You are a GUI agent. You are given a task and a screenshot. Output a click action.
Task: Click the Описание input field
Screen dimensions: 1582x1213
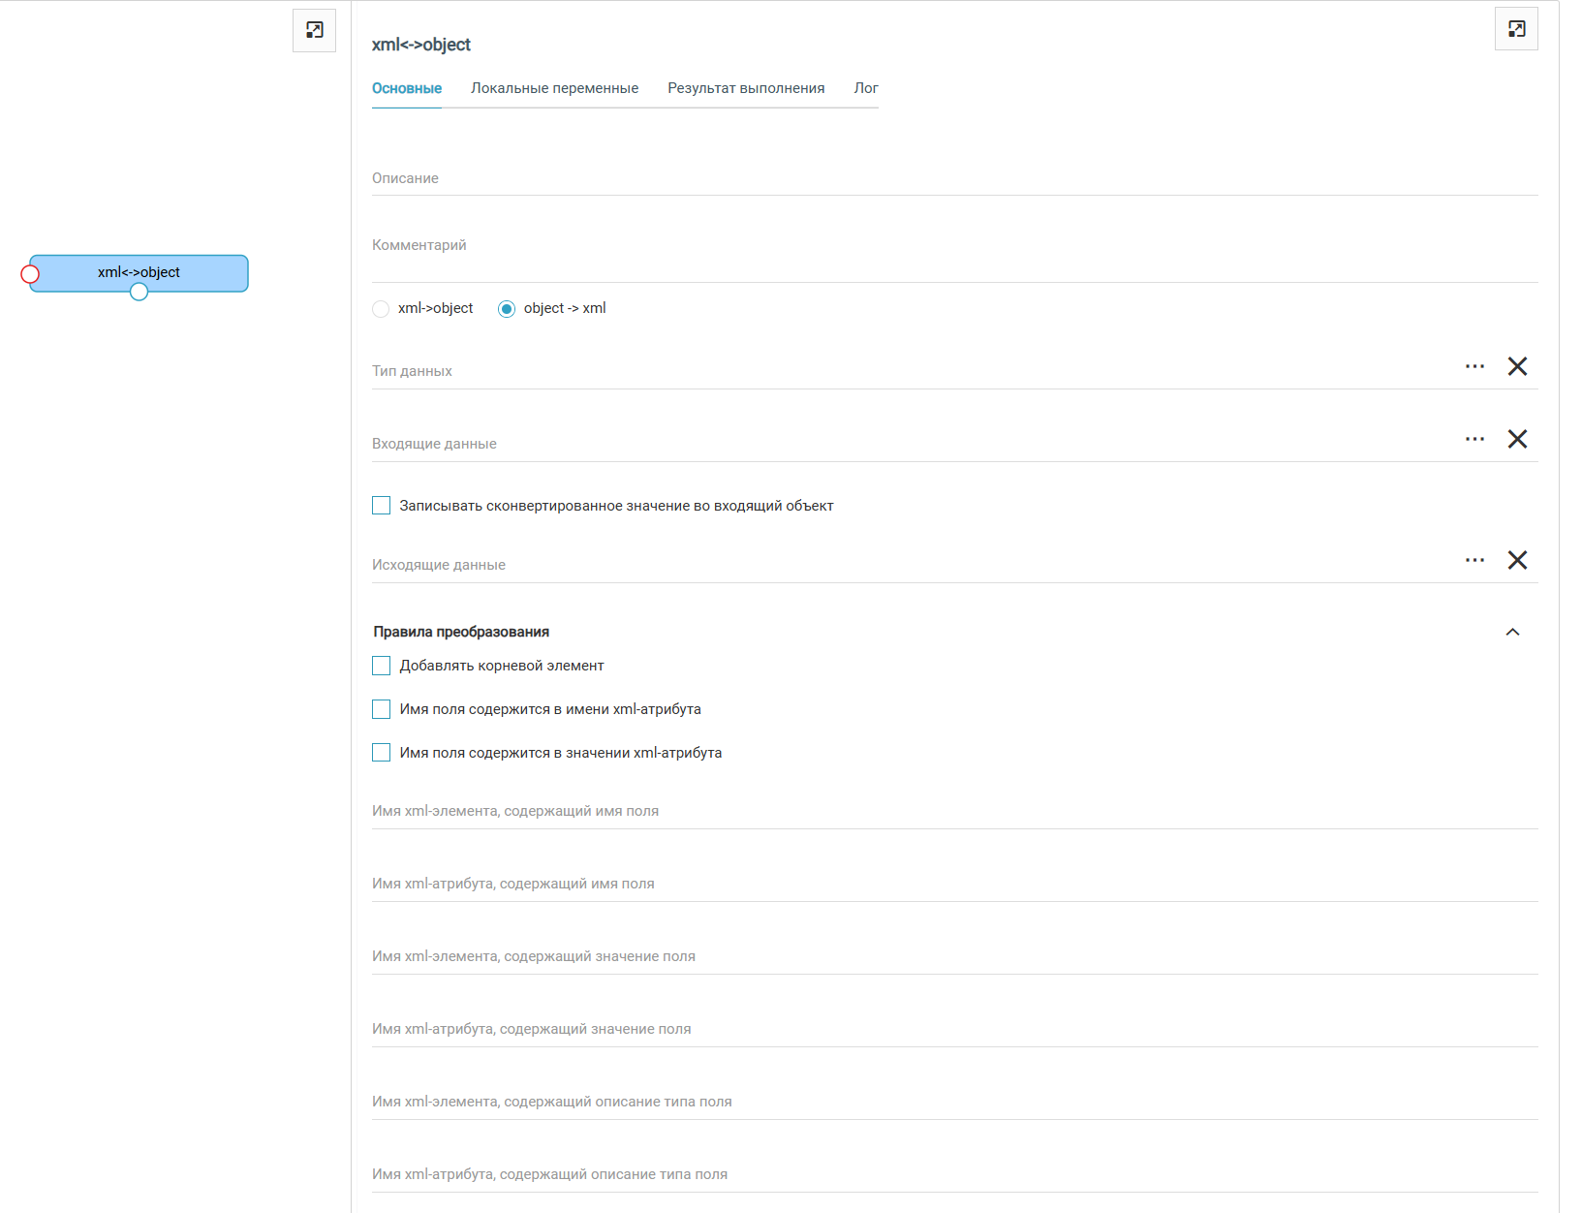tap(954, 178)
